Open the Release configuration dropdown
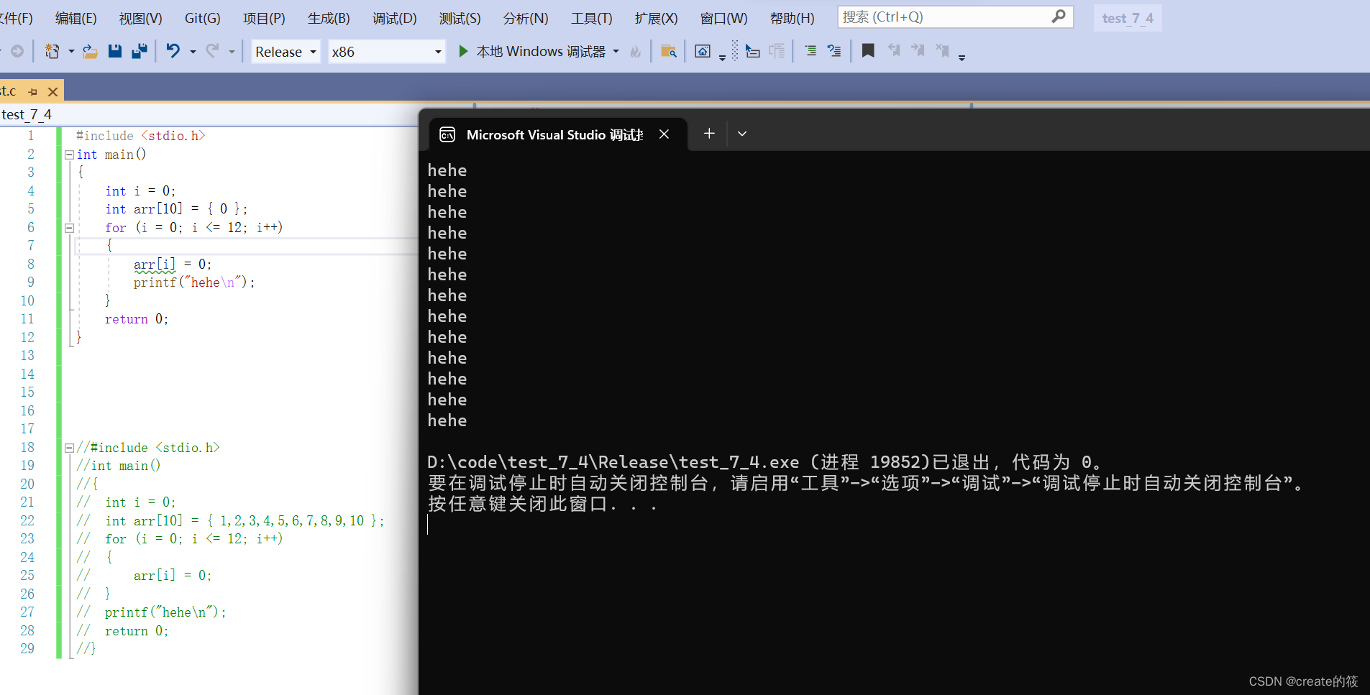The width and height of the screenshot is (1370, 695). 286,52
